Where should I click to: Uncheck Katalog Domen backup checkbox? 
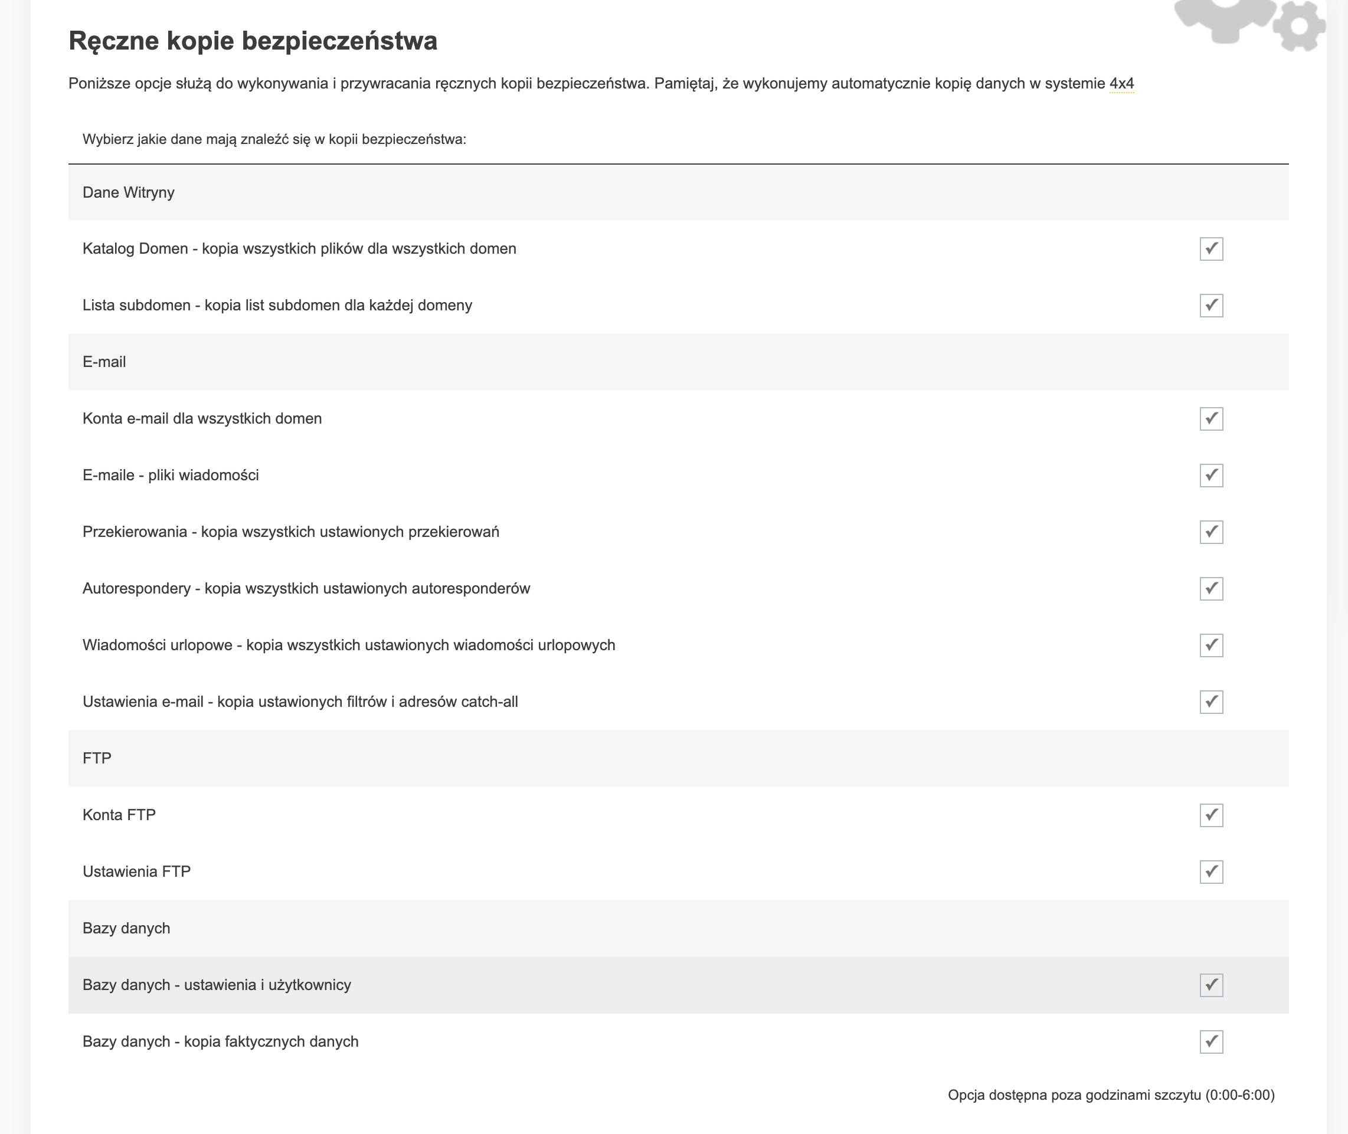(1211, 249)
